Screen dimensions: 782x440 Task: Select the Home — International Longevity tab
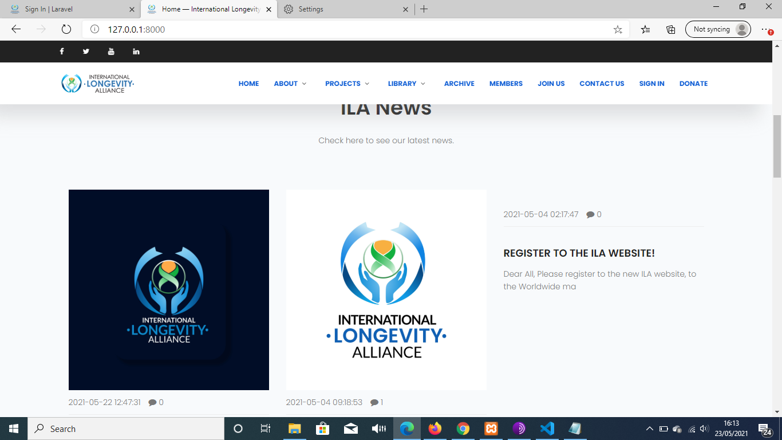point(209,9)
